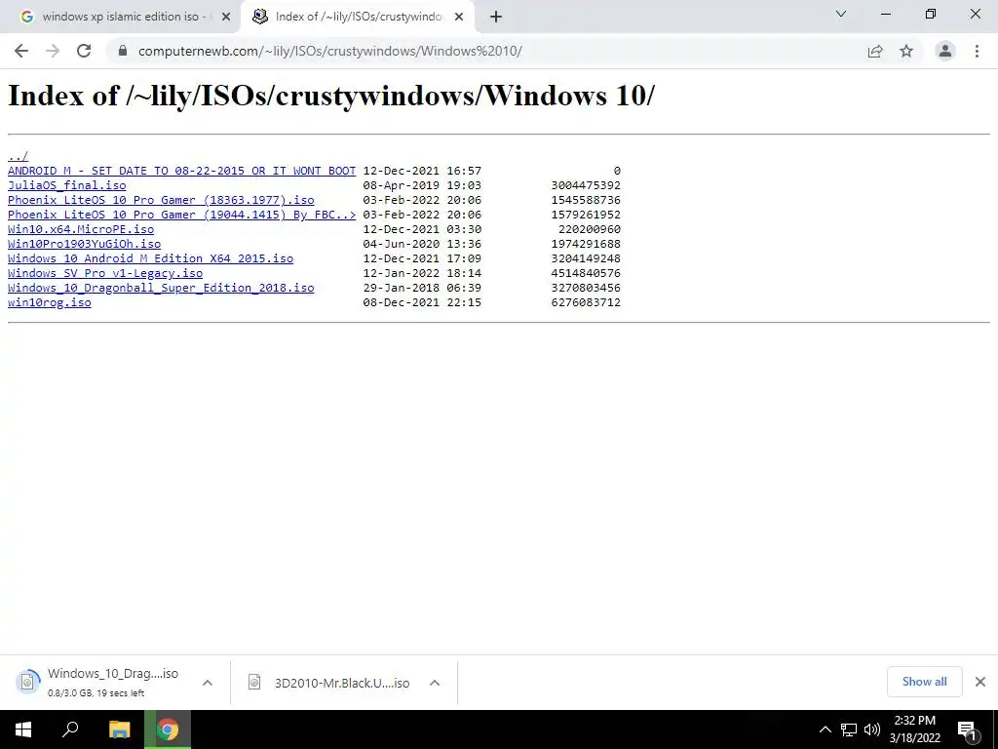Open 3D2010-Mr.Black download item
Viewport: 998px width, 749px height.
click(329, 683)
